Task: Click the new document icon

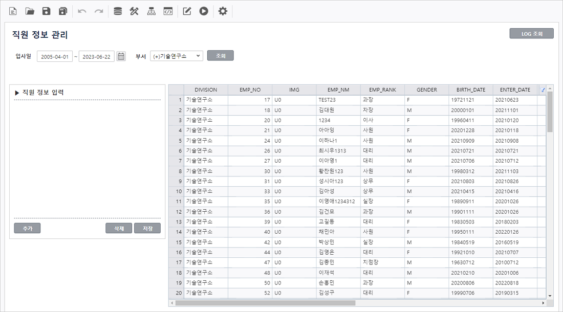Action: (13, 11)
